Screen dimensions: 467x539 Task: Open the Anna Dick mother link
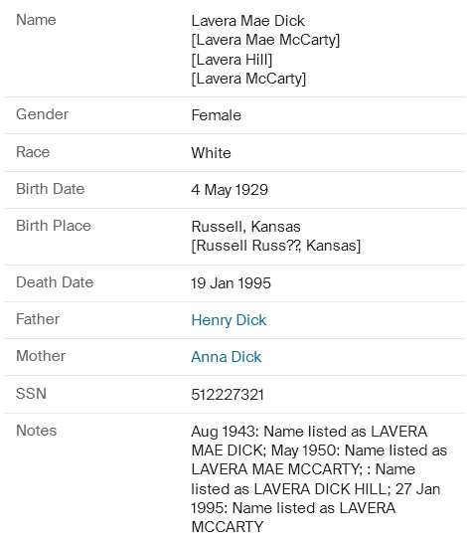(227, 357)
